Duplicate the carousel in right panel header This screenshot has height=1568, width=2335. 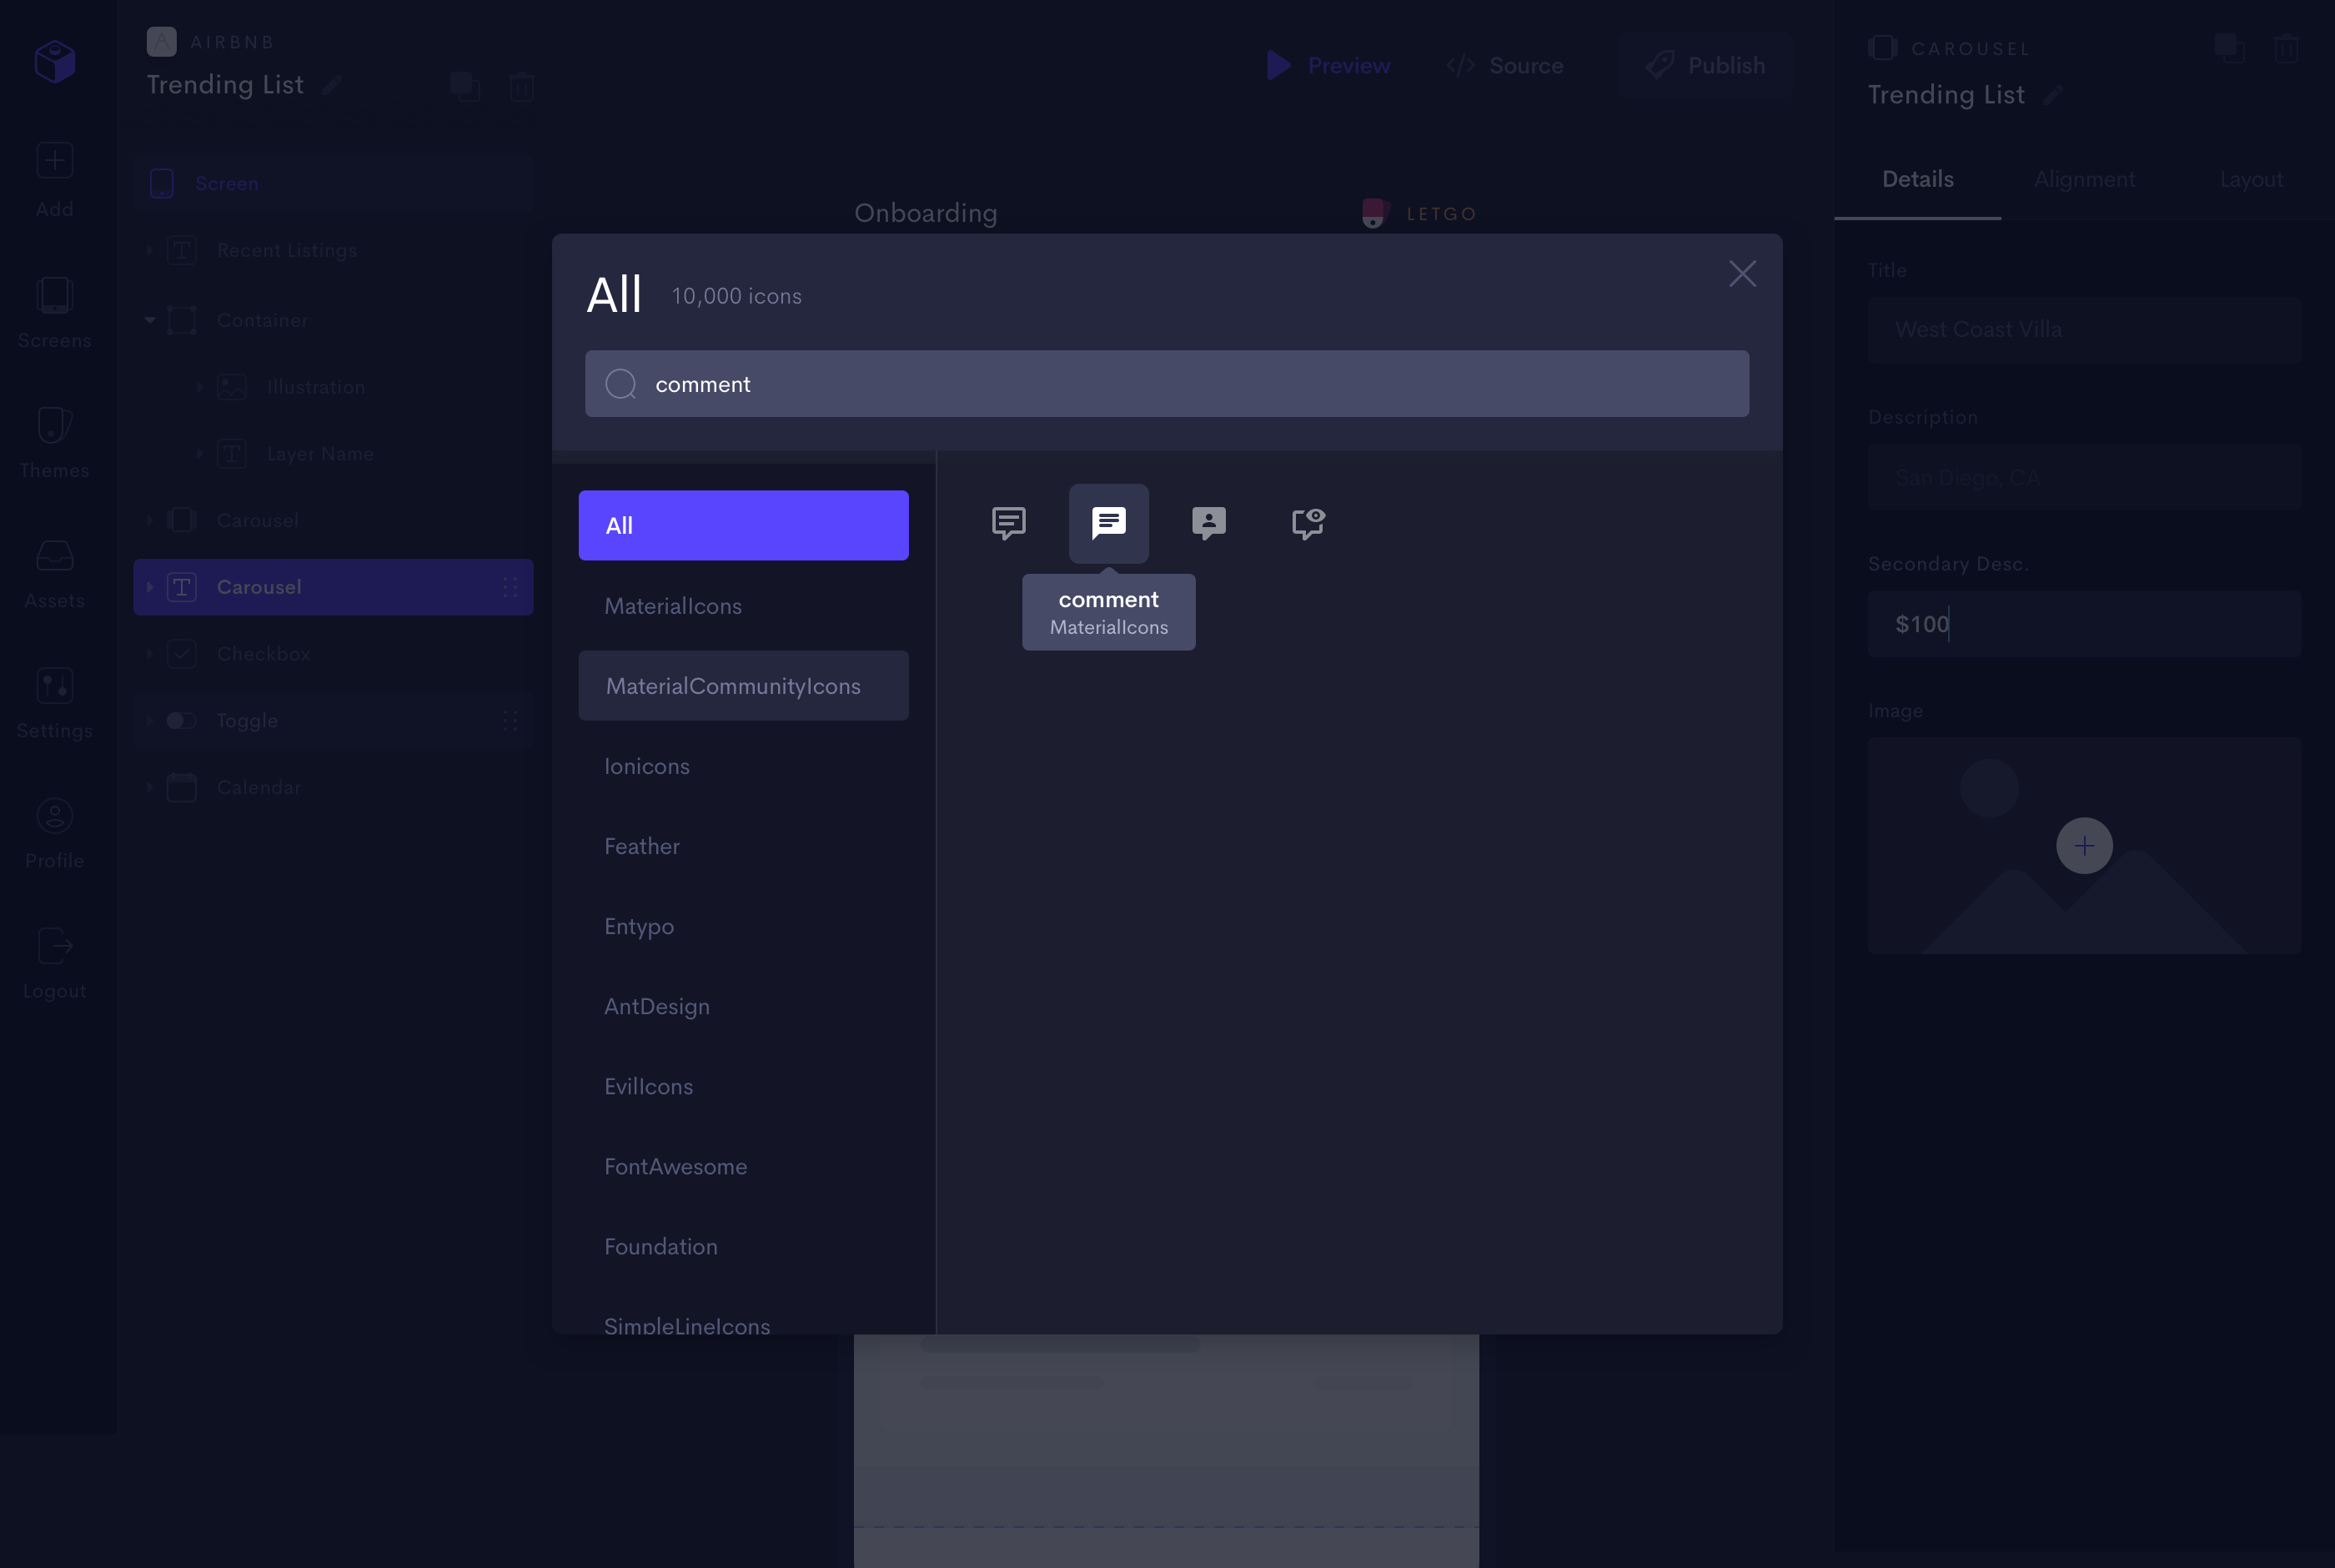[2229, 47]
